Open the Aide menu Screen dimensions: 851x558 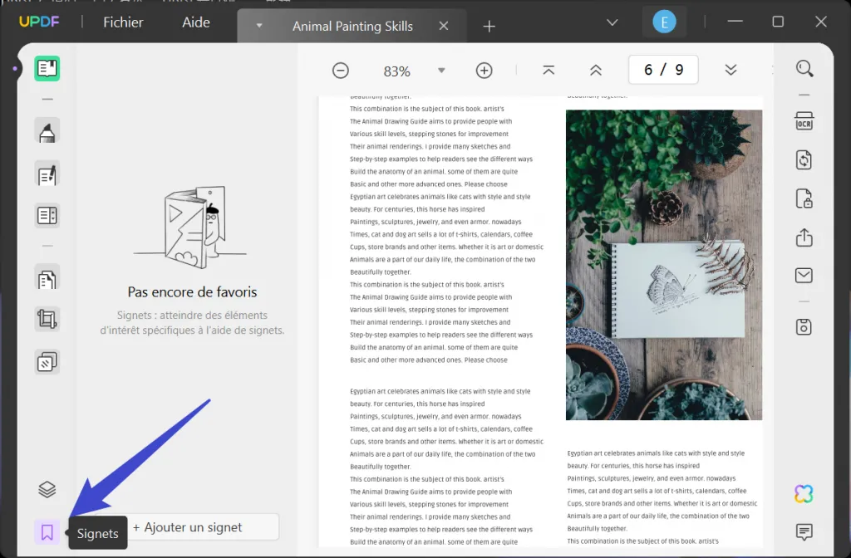click(196, 22)
